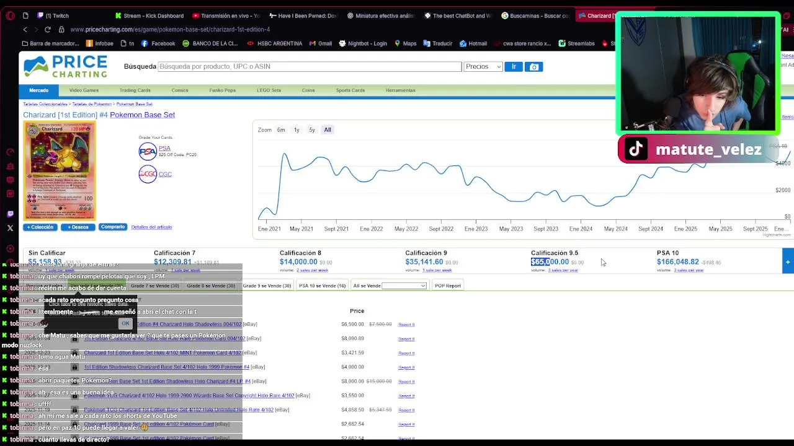Screen dimensions: 794x446
Task: Open the Maps bookmark
Action: (x=405, y=43)
